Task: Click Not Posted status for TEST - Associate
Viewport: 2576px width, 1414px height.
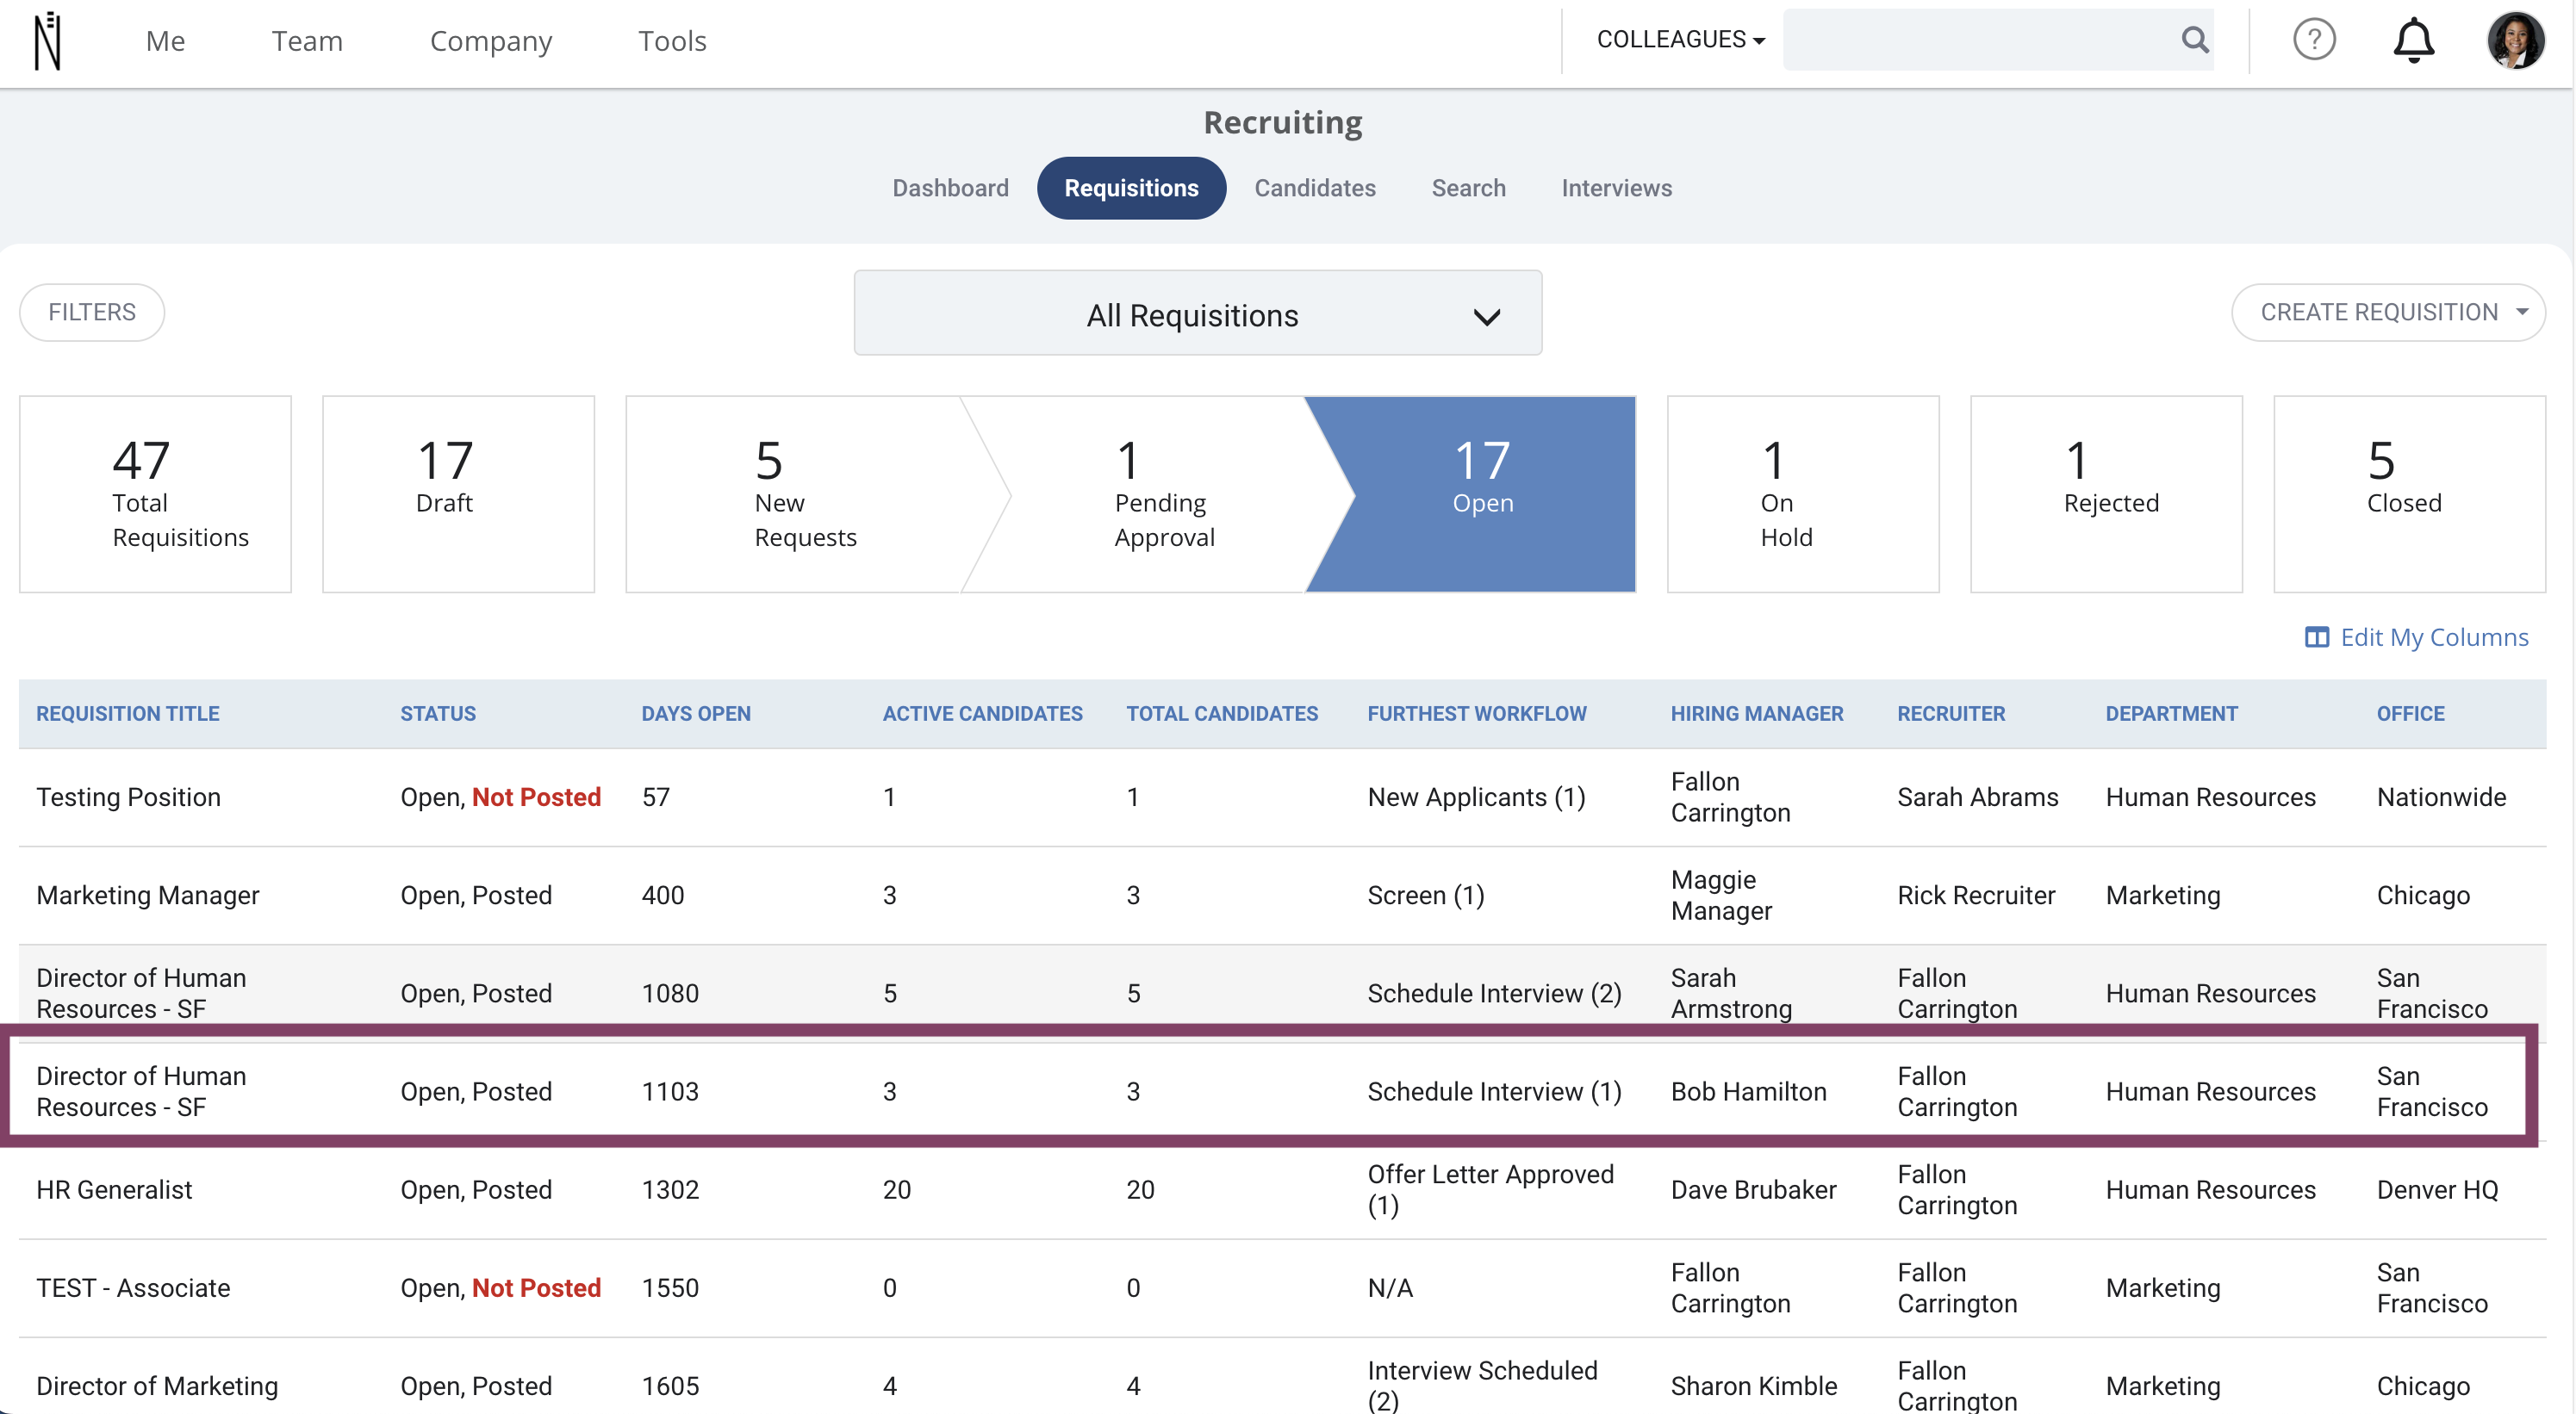Action: coord(536,1288)
